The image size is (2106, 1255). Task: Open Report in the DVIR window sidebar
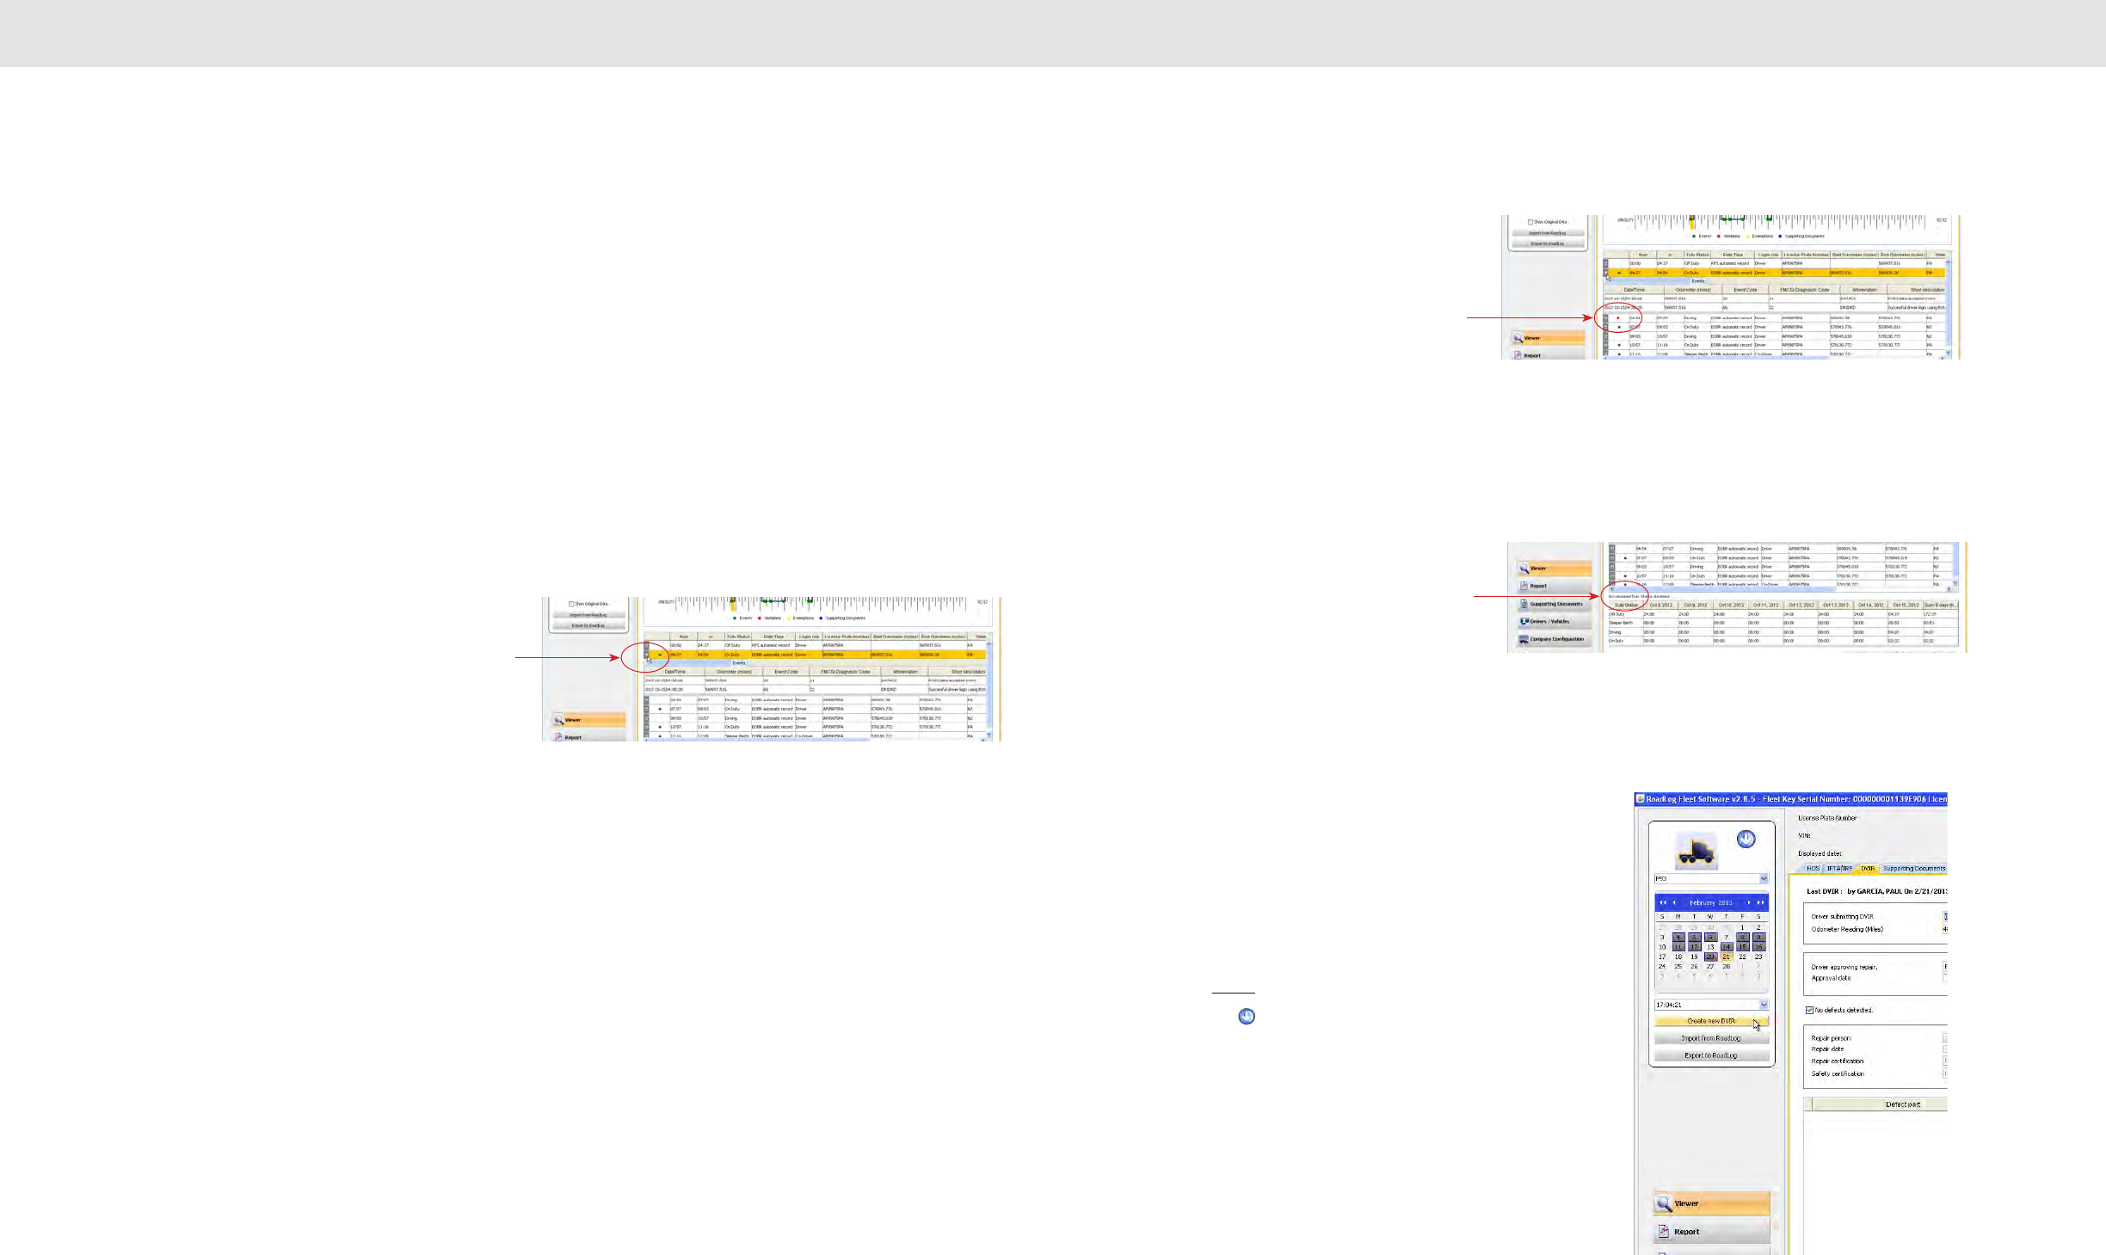[1711, 1232]
